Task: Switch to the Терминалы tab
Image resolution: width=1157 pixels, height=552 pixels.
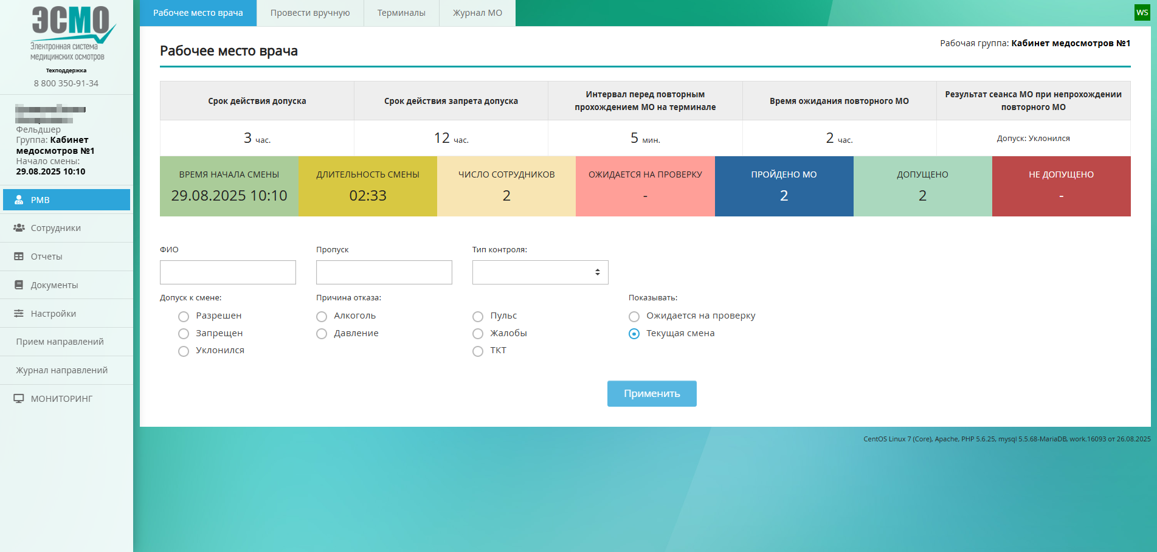Action: [x=401, y=13]
